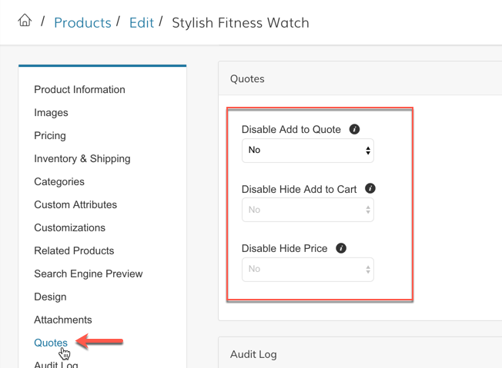The width and height of the screenshot is (502, 368).
Task: Open Custom Attributes section
Action: pos(75,205)
